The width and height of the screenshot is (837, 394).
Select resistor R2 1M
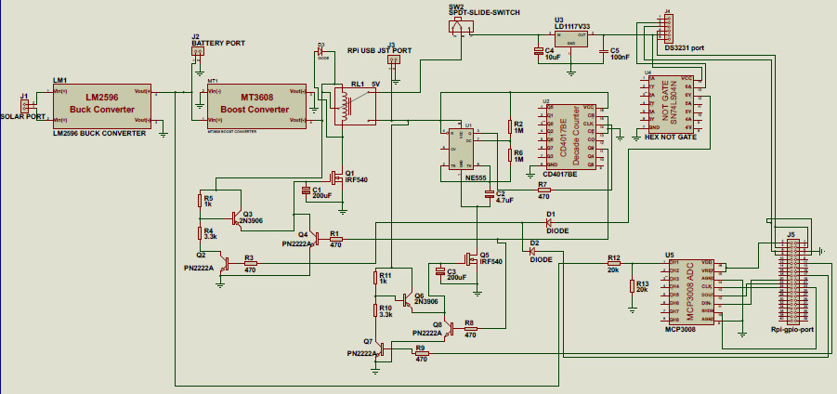(510, 126)
